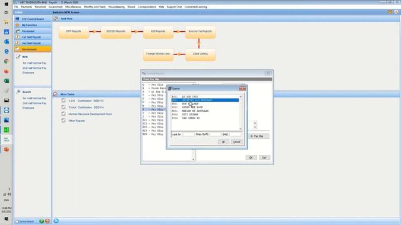Click scroll-down arrow in Search dialog list
The height and width of the screenshot is (225, 401).
coord(241,129)
